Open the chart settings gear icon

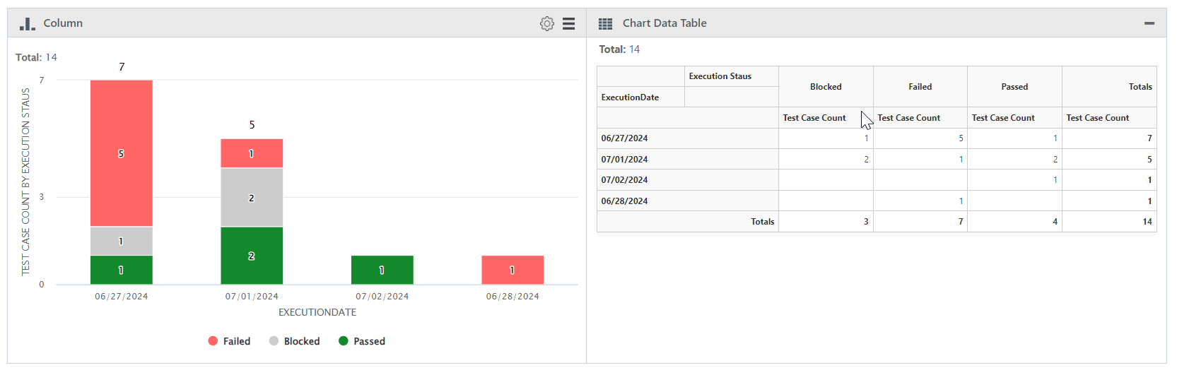coord(546,23)
